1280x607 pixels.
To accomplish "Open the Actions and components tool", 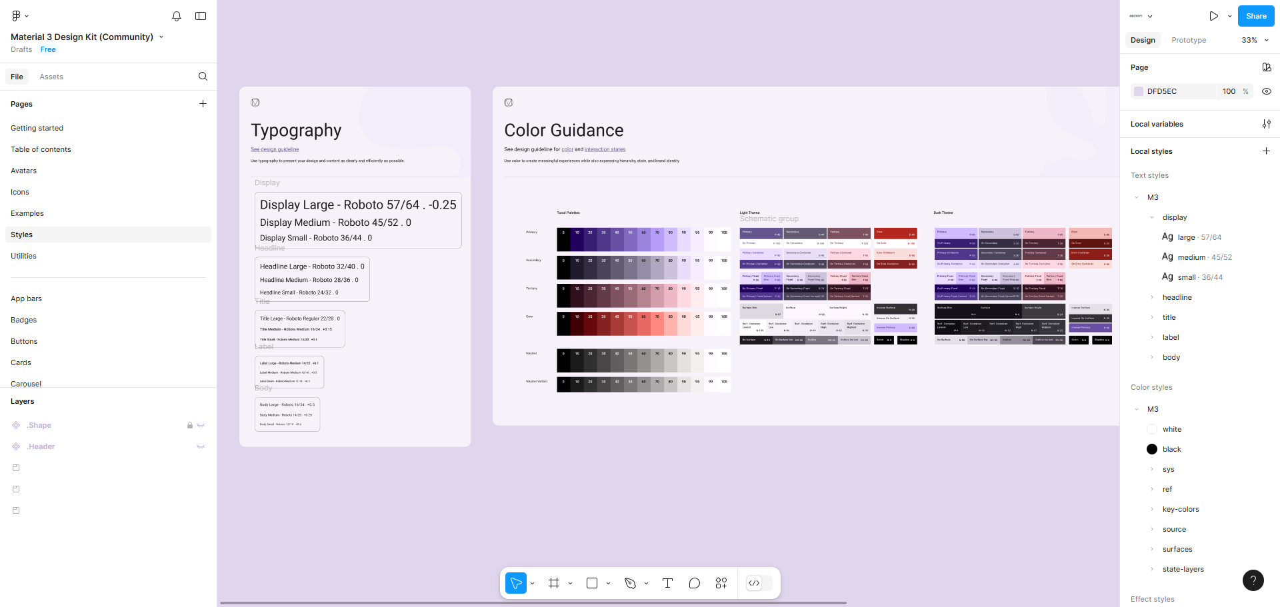I will click(721, 583).
